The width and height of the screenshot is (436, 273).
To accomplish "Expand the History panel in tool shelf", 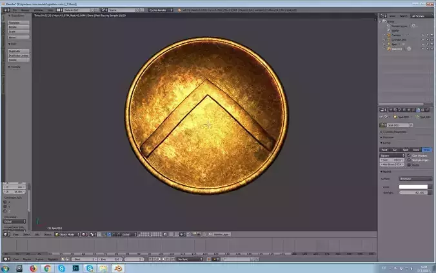I will pyautogui.click(x=14, y=66).
